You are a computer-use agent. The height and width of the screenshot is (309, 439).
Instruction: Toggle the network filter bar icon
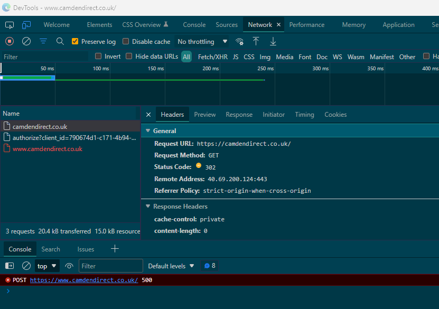pos(43,41)
